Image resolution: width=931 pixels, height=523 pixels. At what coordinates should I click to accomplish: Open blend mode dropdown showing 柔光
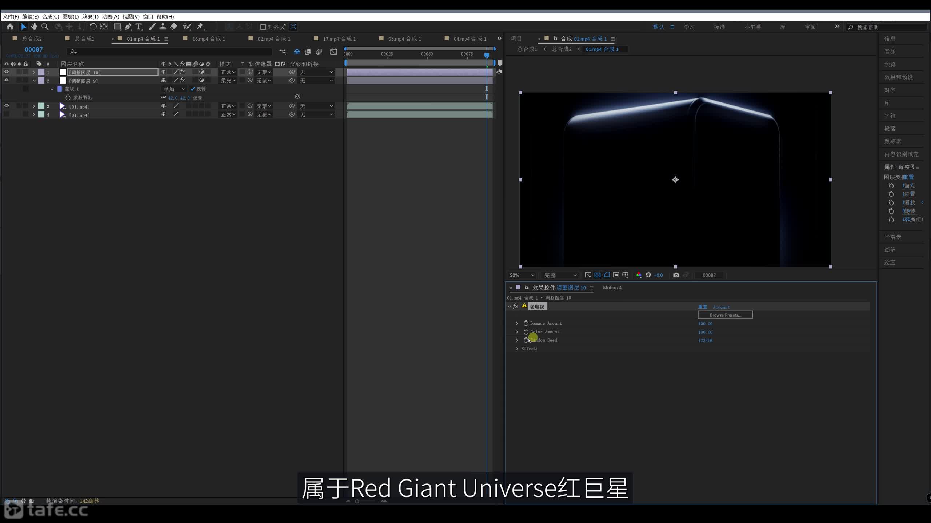click(x=228, y=81)
